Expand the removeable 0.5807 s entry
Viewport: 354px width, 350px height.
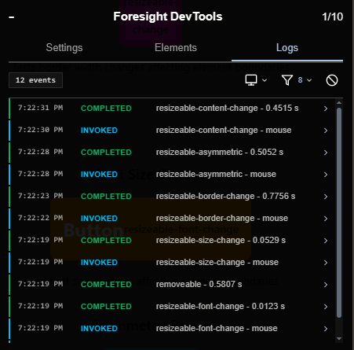pos(326,285)
